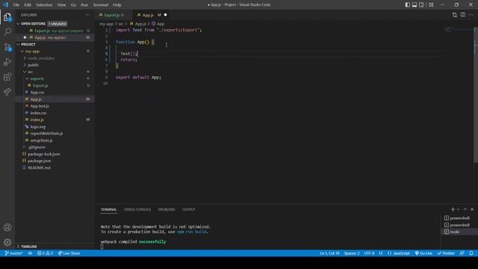Open the terminal launch profile dropdown
Image resolution: width=478 pixels, height=269 pixels.
click(x=458, y=209)
